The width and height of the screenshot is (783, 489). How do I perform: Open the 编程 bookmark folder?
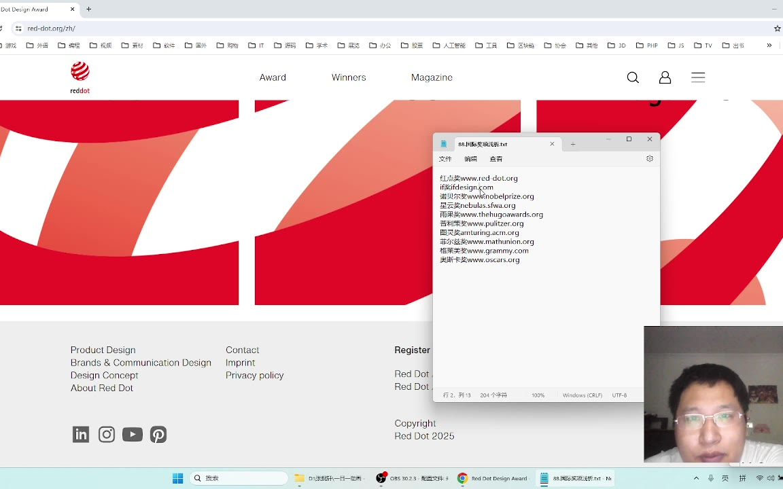click(x=69, y=46)
